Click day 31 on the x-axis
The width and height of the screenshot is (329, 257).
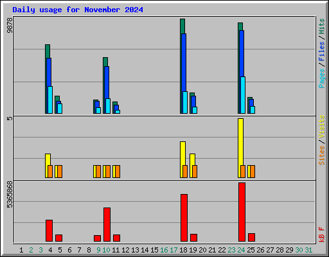[308, 250]
